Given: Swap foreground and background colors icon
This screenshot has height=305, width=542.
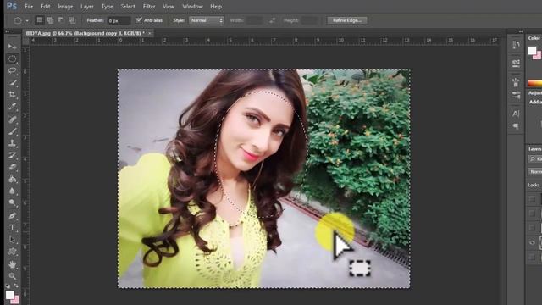Looking at the screenshot, I should coord(16,286).
